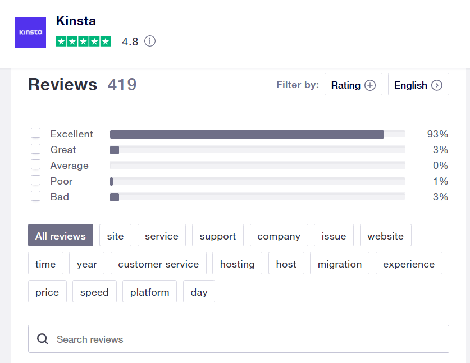Click the Bad 3% rating bar
470x363 pixels.
coord(258,197)
